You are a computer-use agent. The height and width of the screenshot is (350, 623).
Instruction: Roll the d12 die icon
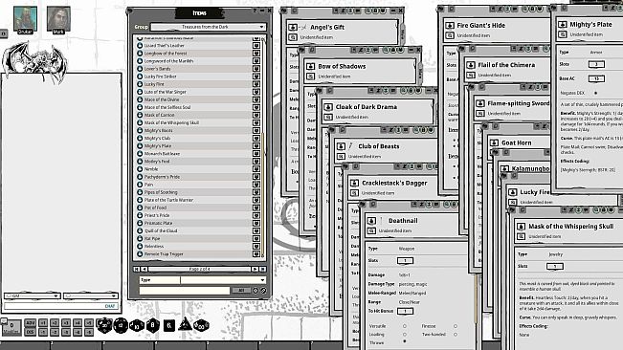(121, 326)
